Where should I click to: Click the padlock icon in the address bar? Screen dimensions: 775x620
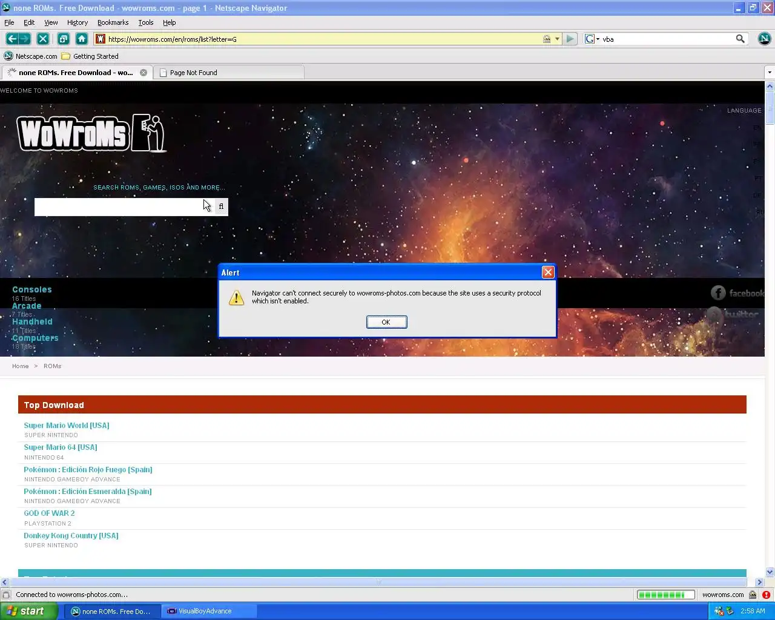tap(547, 39)
